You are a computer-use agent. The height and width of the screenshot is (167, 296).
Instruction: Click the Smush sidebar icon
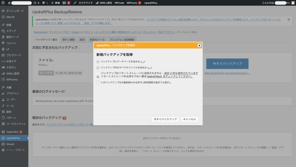3,144
